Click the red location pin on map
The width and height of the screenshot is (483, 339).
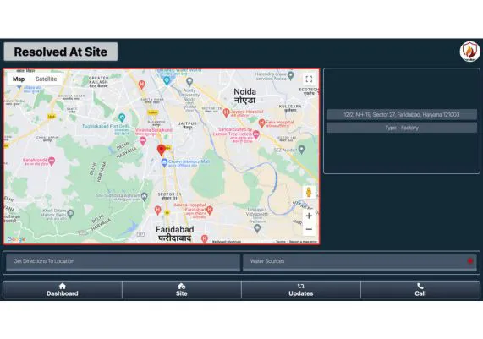tap(161, 150)
